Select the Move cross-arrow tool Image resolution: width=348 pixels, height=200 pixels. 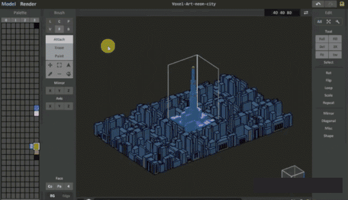tap(50, 65)
